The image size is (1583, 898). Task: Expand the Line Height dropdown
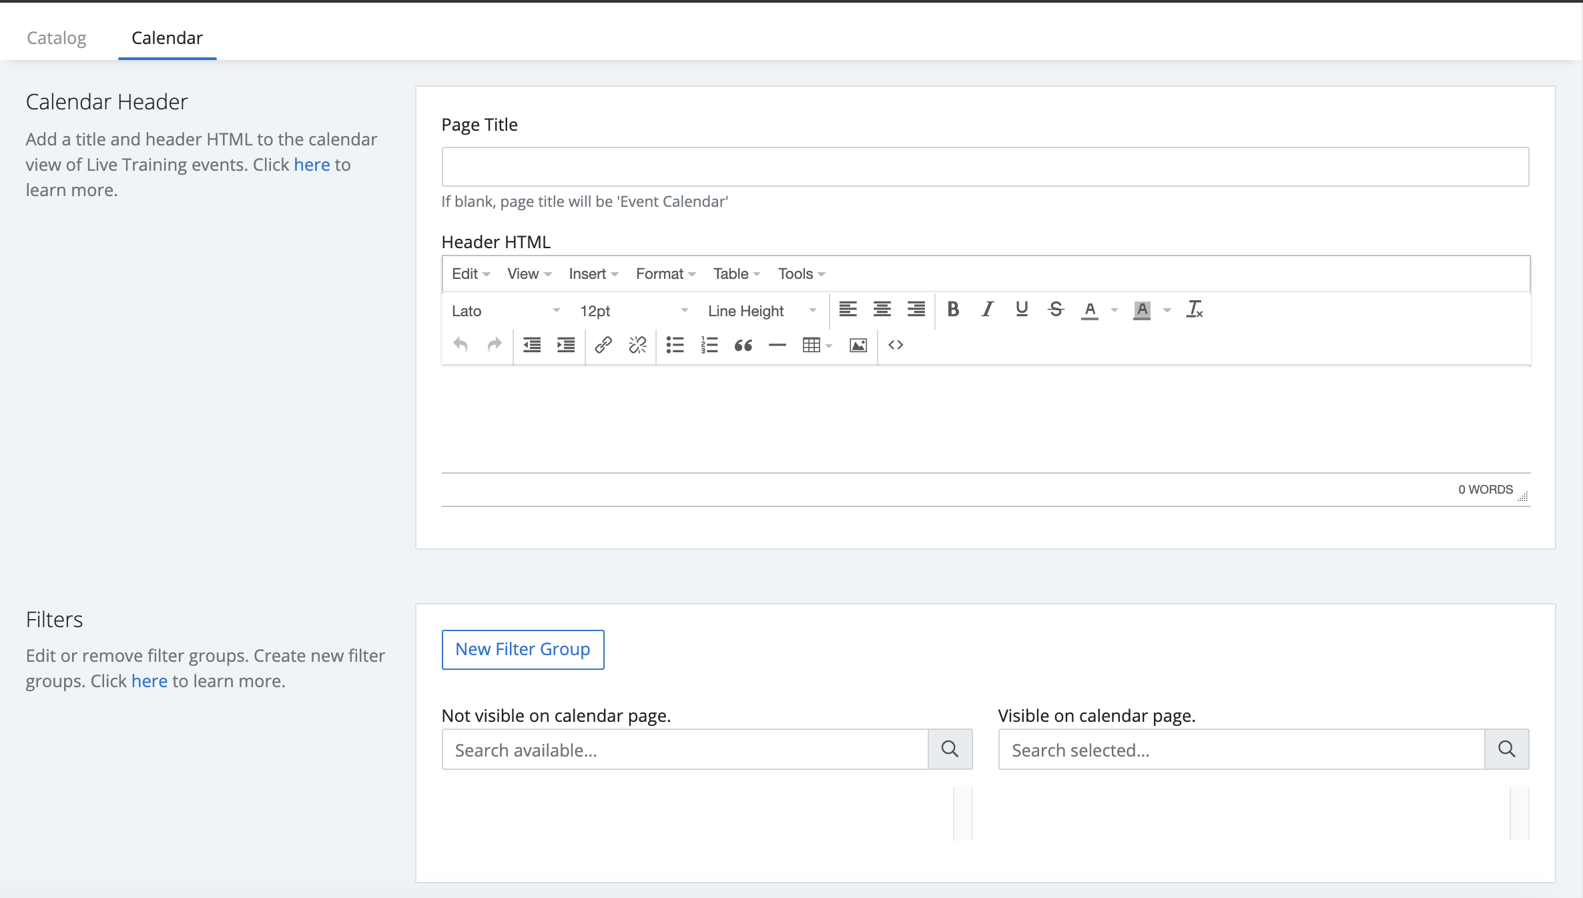coord(761,311)
